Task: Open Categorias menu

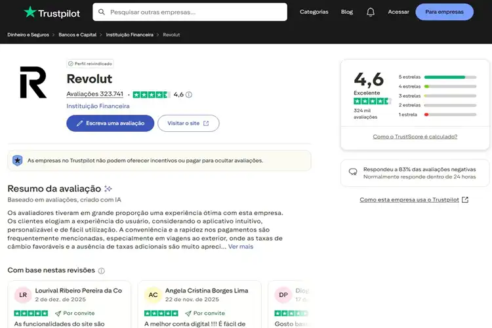Action: 314,12
